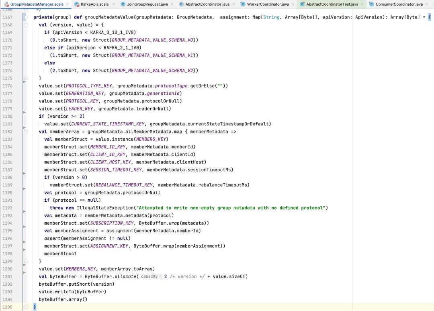Close the AbstractCoordinator.java tab
This screenshot has height=311, width=434.
(233, 4)
